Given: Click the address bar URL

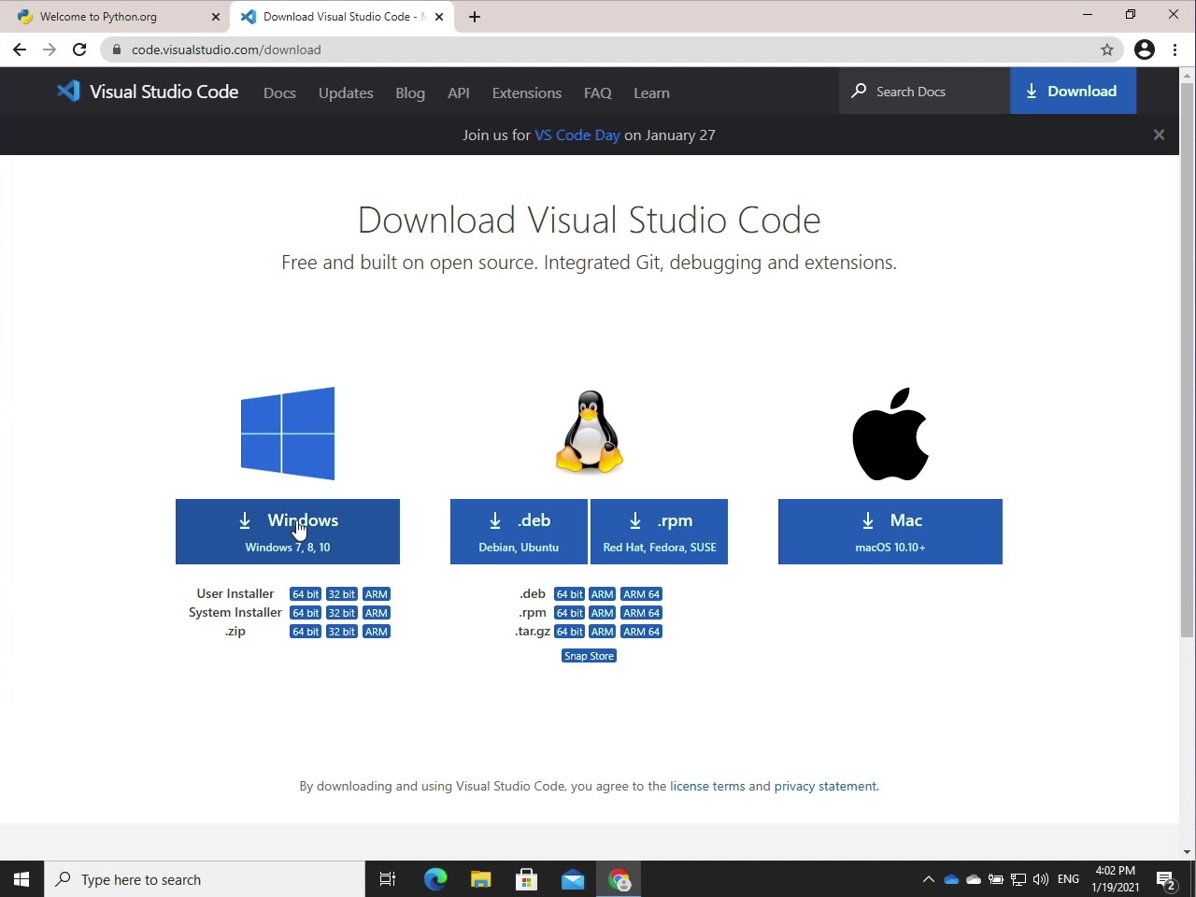Looking at the screenshot, I should tap(226, 50).
